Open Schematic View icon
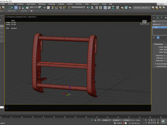Screen dimensions: 167x125 (113, 8)
